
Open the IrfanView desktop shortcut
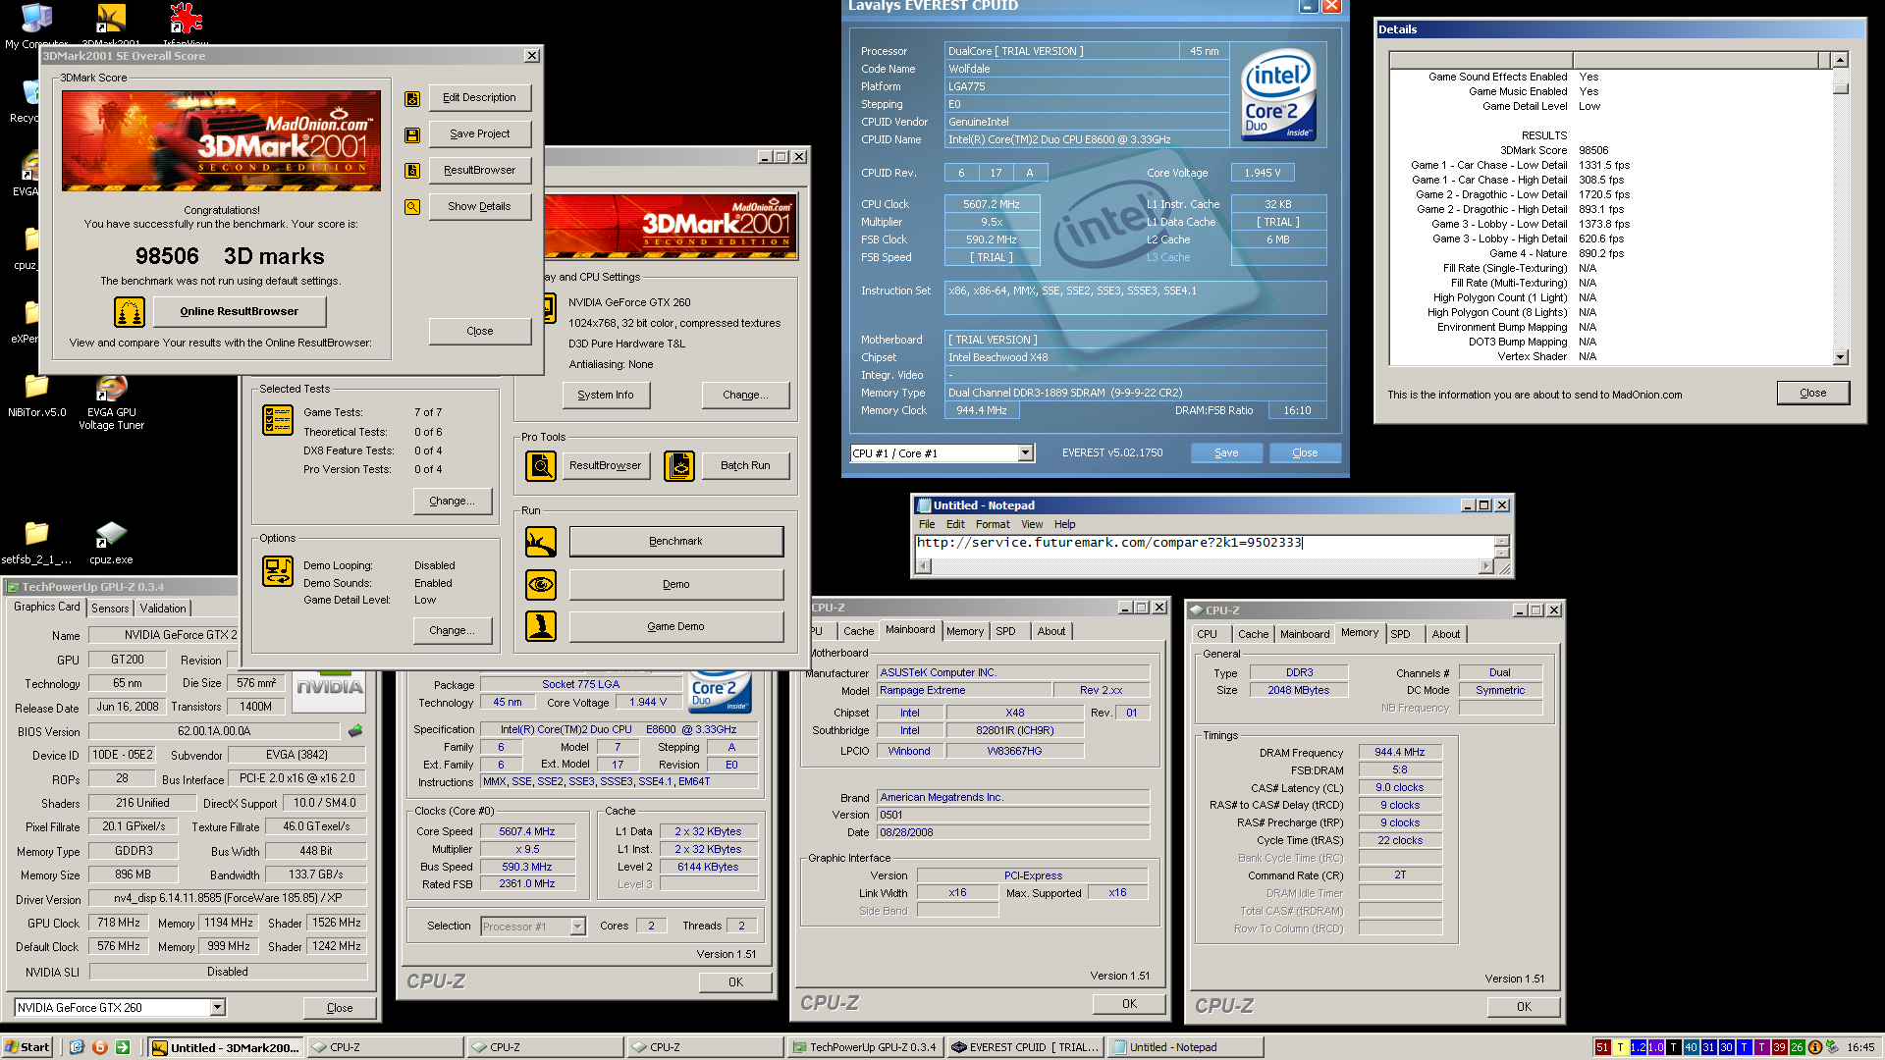pos(186,24)
